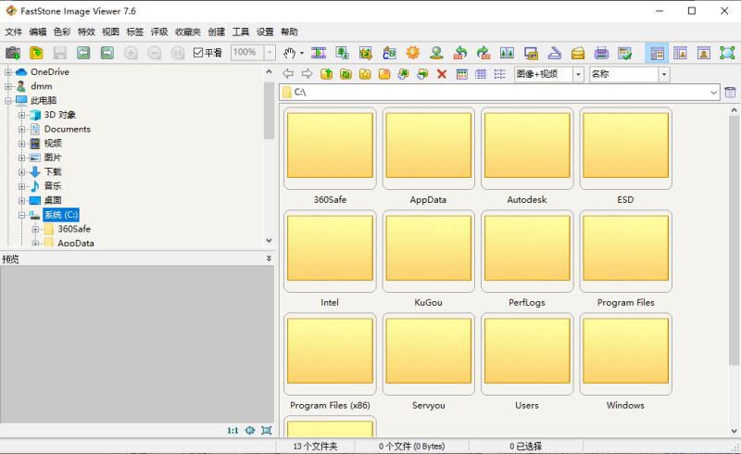Open the 特效 menu

tap(86, 32)
